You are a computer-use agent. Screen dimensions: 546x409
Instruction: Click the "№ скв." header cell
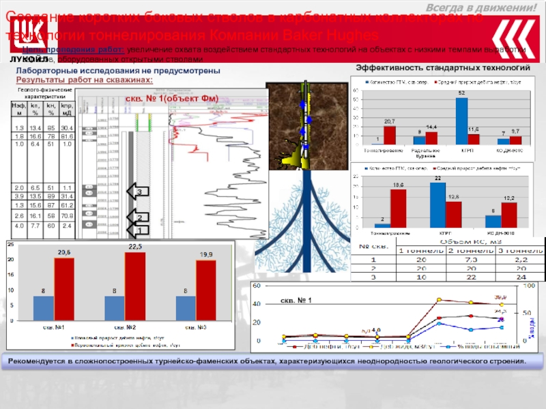click(x=373, y=246)
